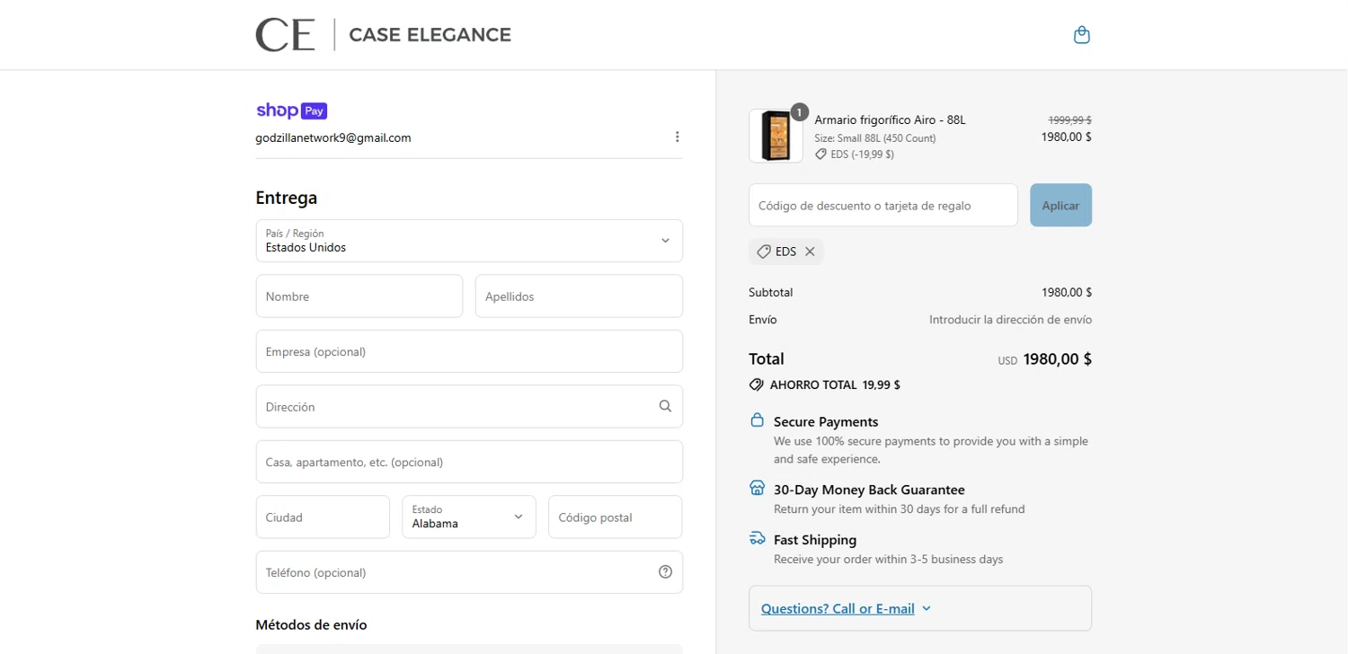This screenshot has width=1348, height=654.
Task: Click the Entrega section heading
Action: [287, 198]
